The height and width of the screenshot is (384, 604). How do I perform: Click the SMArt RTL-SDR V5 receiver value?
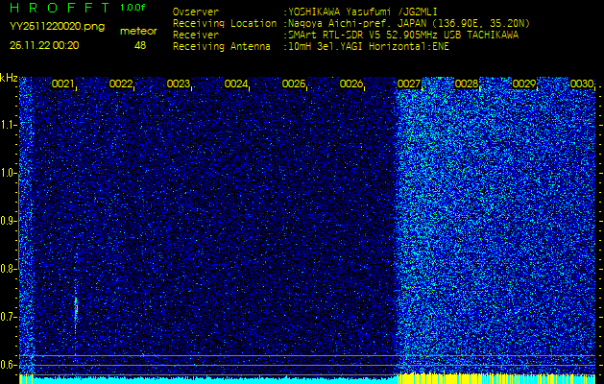[403, 36]
